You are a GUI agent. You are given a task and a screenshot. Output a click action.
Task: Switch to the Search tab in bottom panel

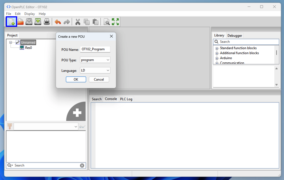point(97,99)
